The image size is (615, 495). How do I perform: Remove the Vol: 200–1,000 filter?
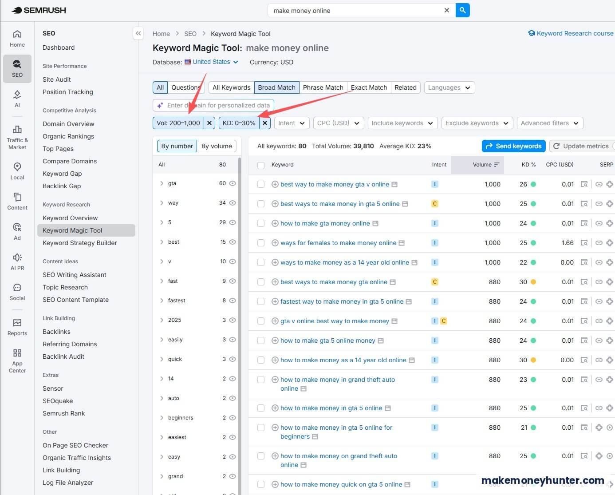click(x=209, y=123)
